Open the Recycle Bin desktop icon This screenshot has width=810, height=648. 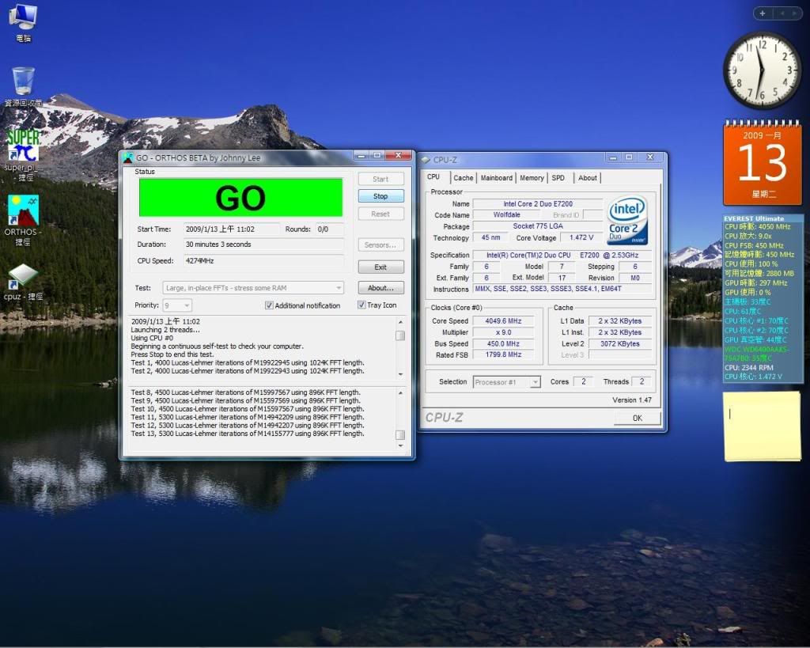pos(23,86)
